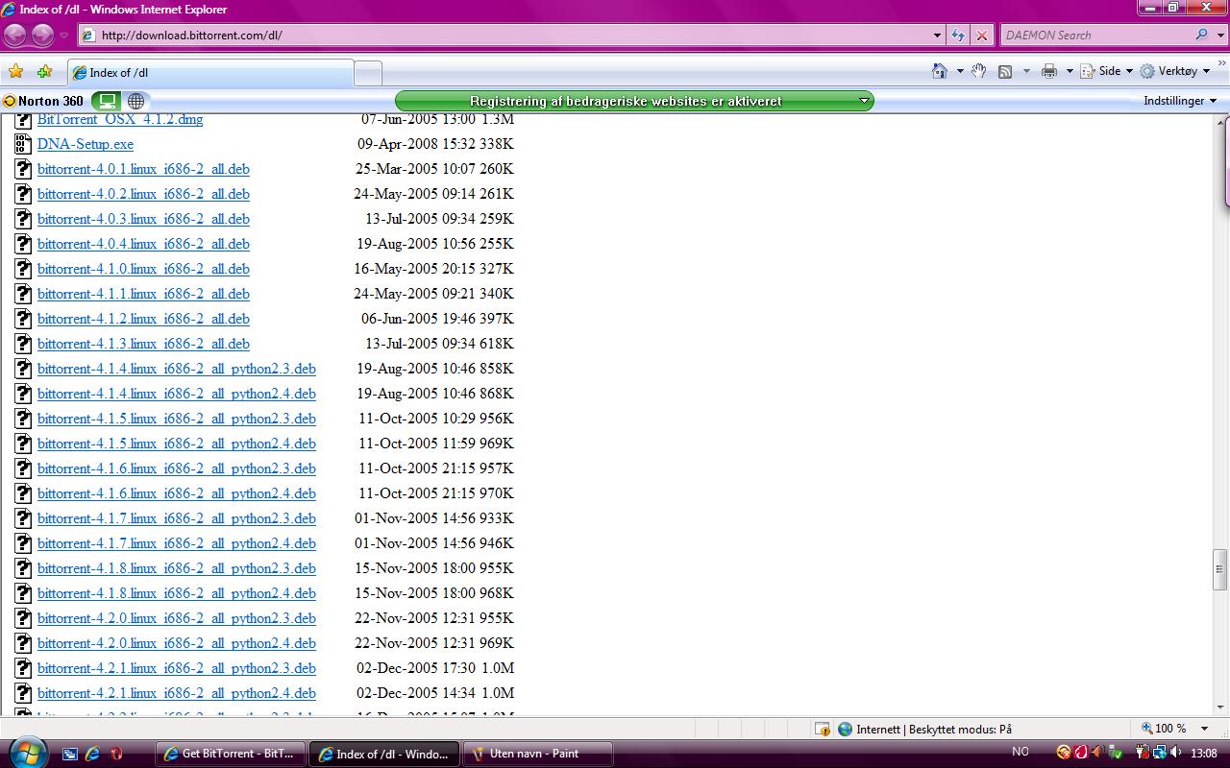Expand the address bar history dropdown
Image resolution: width=1230 pixels, height=768 pixels.
938,36
